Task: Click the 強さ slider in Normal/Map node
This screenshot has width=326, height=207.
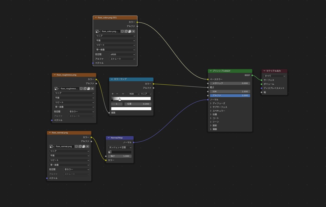Action: coord(120,156)
